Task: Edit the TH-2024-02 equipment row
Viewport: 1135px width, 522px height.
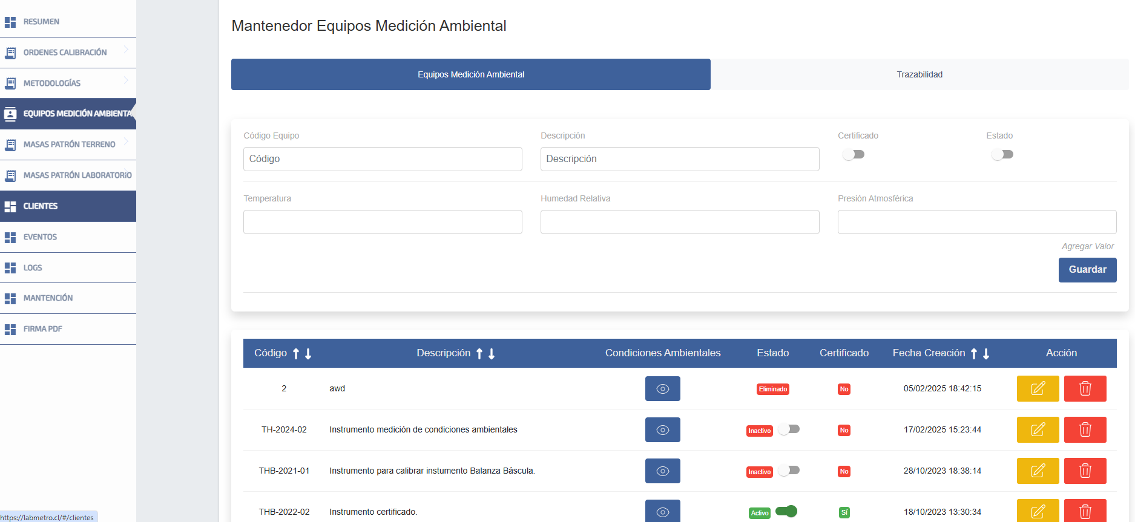Action: tap(1038, 429)
